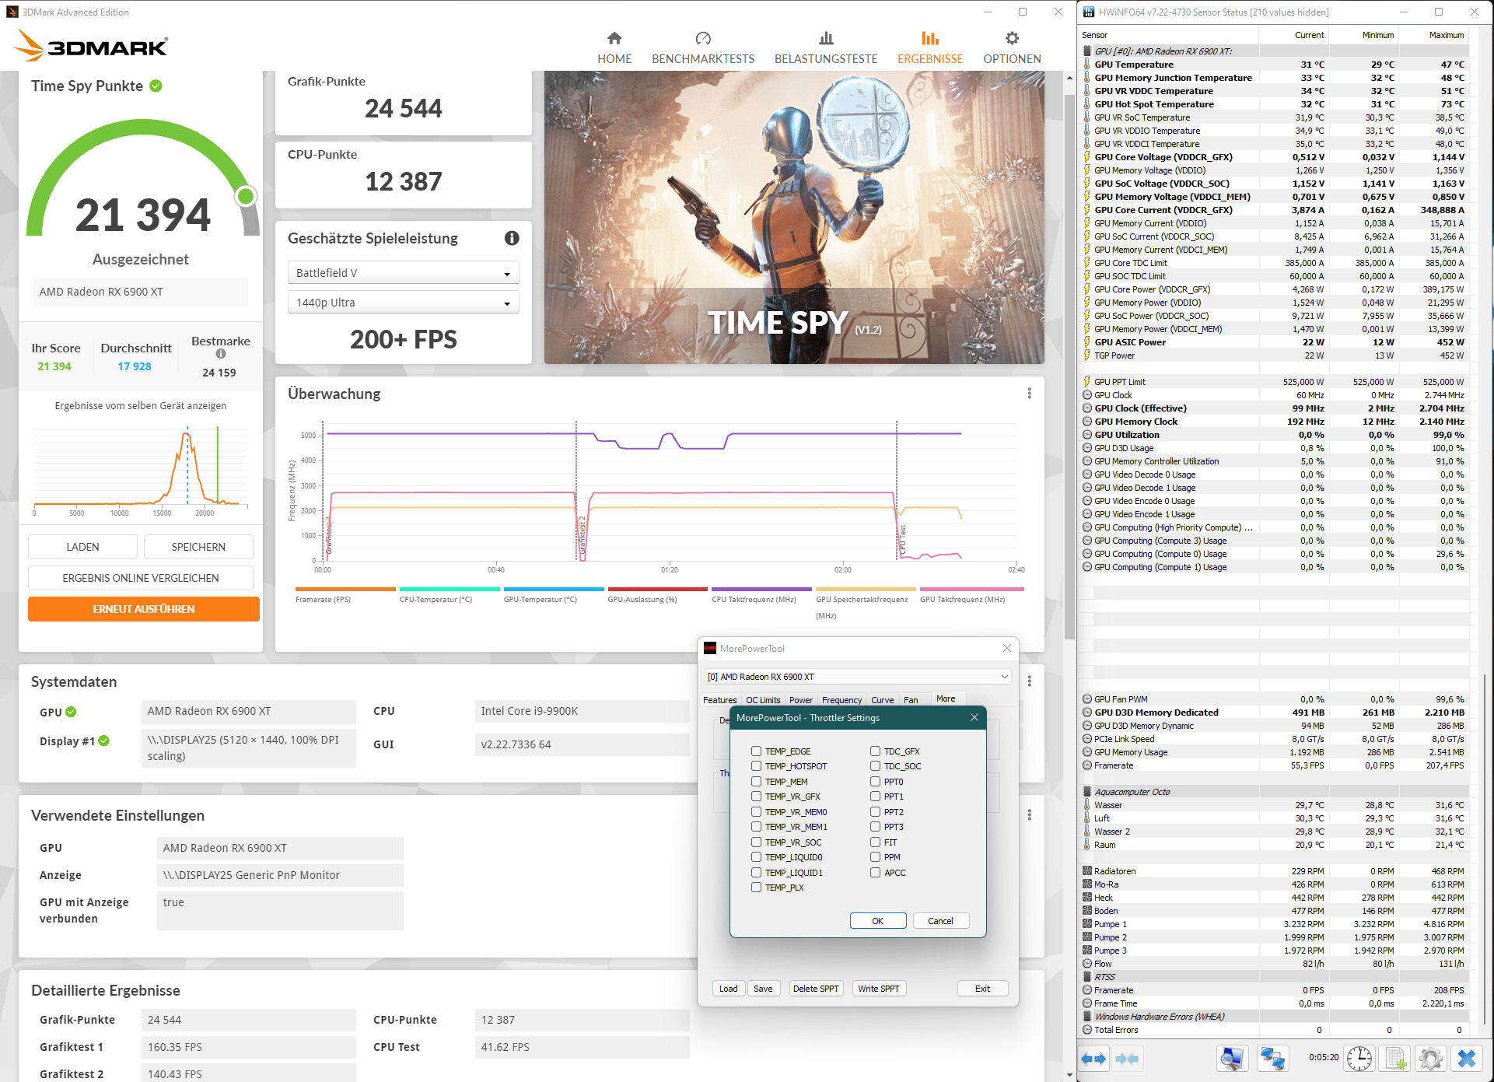The height and width of the screenshot is (1082, 1494).
Task: Close the Throttler Settings dialog
Action: pyautogui.click(x=974, y=717)
